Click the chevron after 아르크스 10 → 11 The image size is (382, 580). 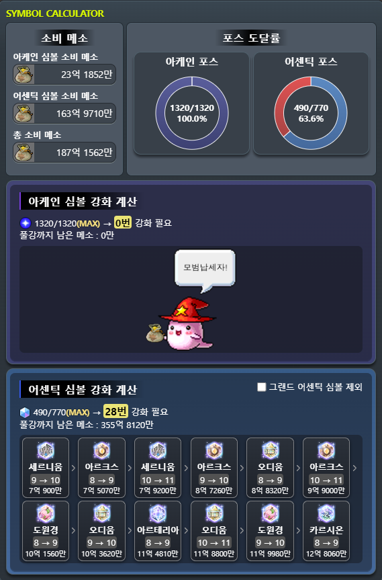(354, 468)
